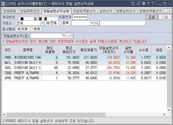Click the layout panel icon in title bar

tap(133, 4)
